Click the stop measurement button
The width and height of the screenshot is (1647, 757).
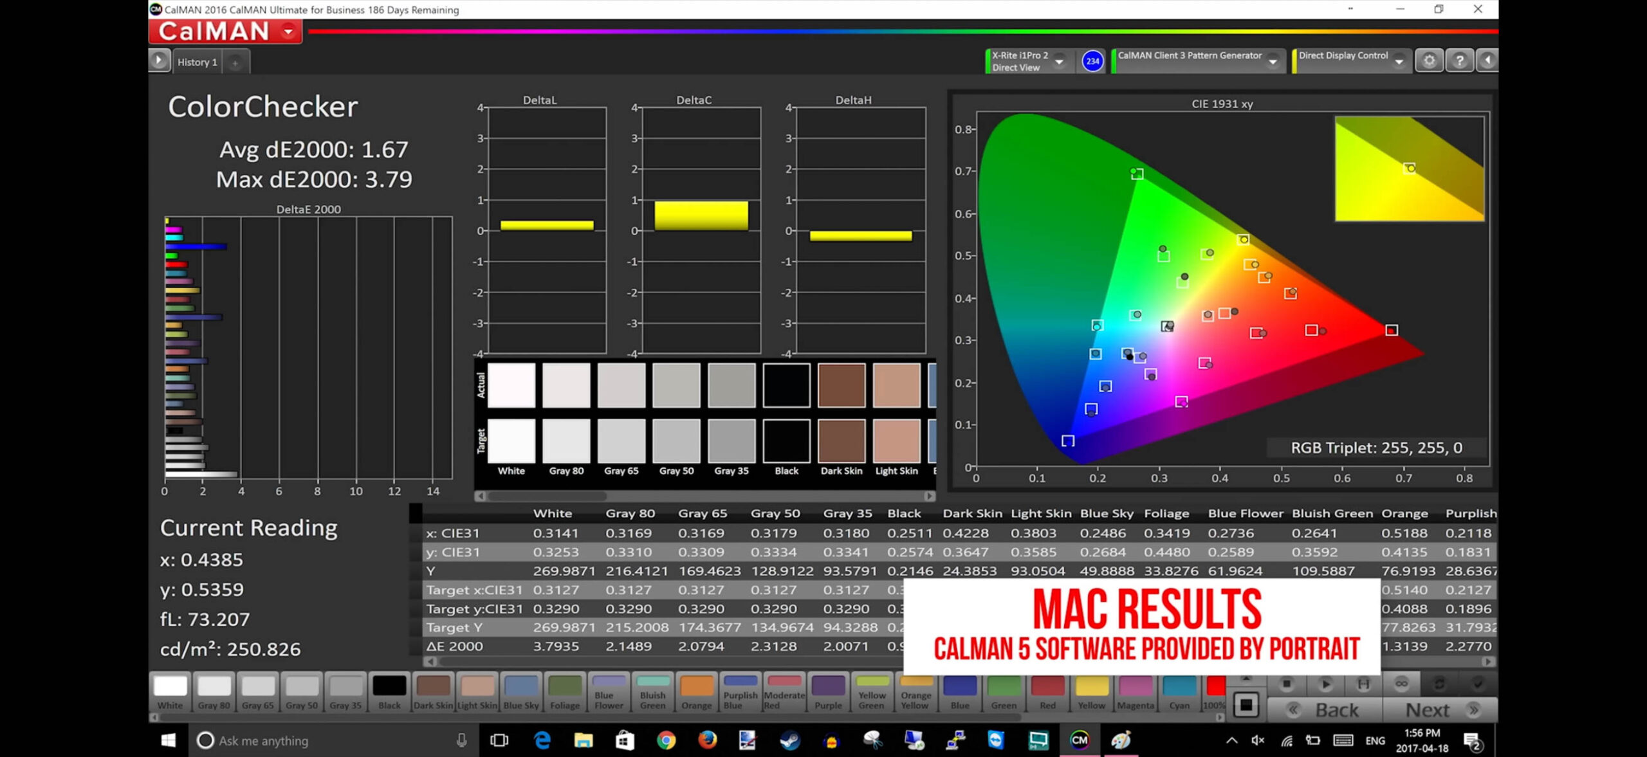point(1287,684)
